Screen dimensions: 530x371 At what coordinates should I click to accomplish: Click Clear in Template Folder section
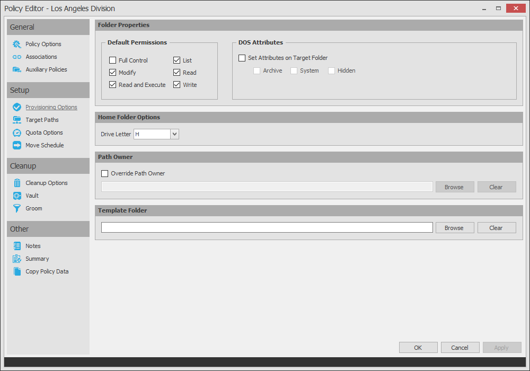point(497,228)
